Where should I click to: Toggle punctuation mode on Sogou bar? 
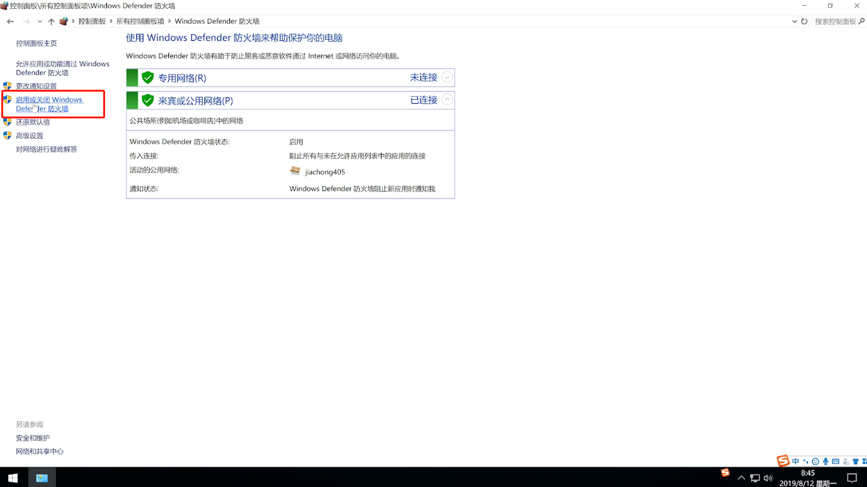pyautogui.click(x=806, y=462)
